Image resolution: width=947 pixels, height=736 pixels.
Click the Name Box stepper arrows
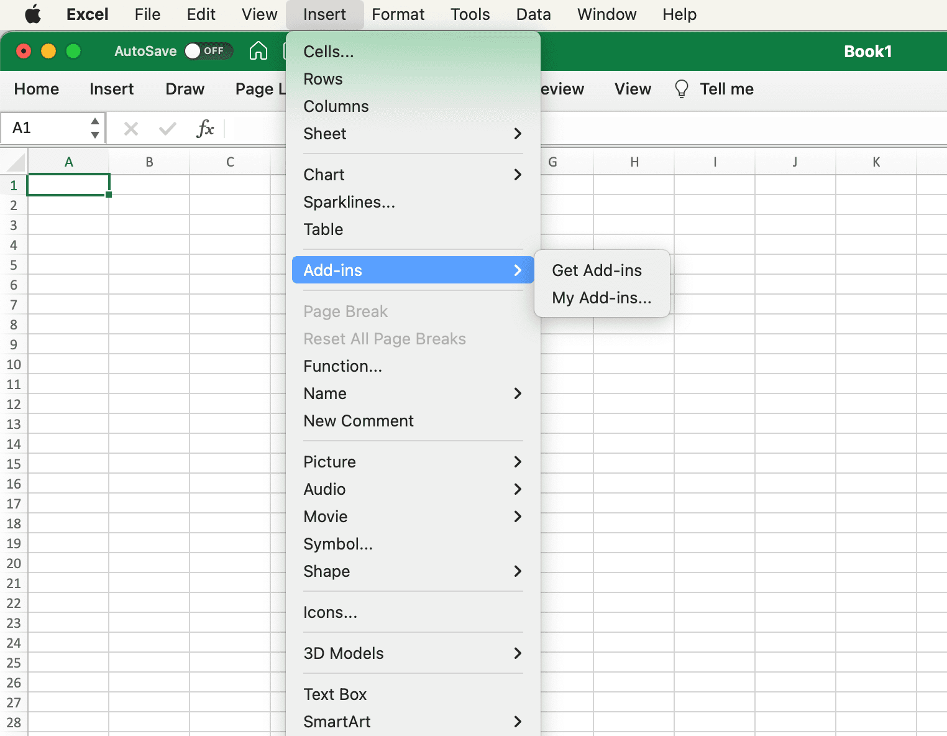point(95,128)
